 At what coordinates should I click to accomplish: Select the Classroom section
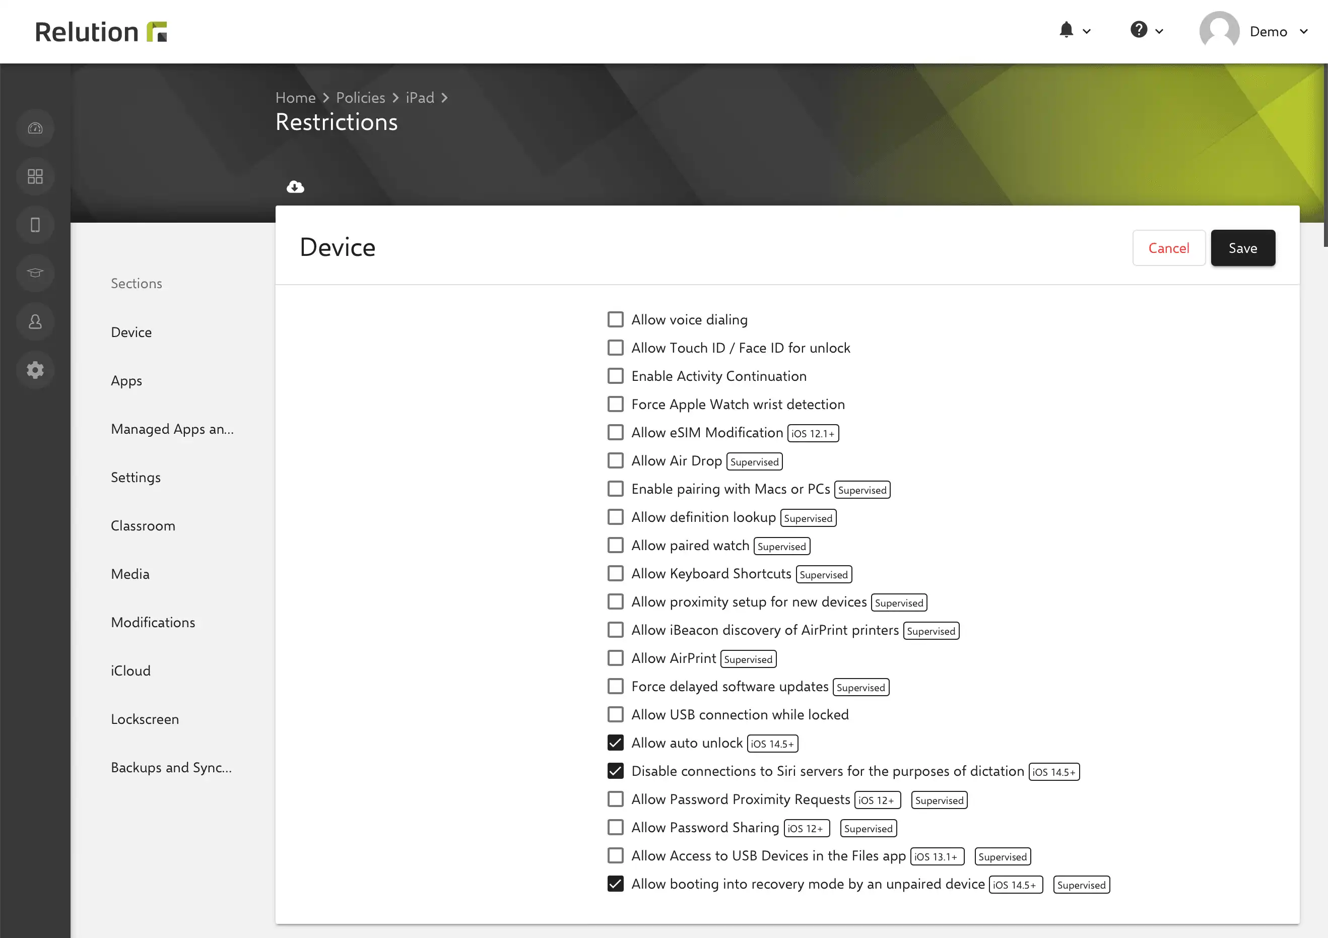(143, 526)
